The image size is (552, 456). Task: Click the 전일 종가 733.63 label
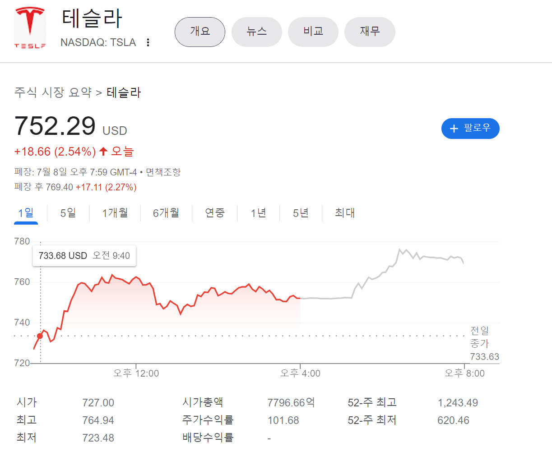484,344
